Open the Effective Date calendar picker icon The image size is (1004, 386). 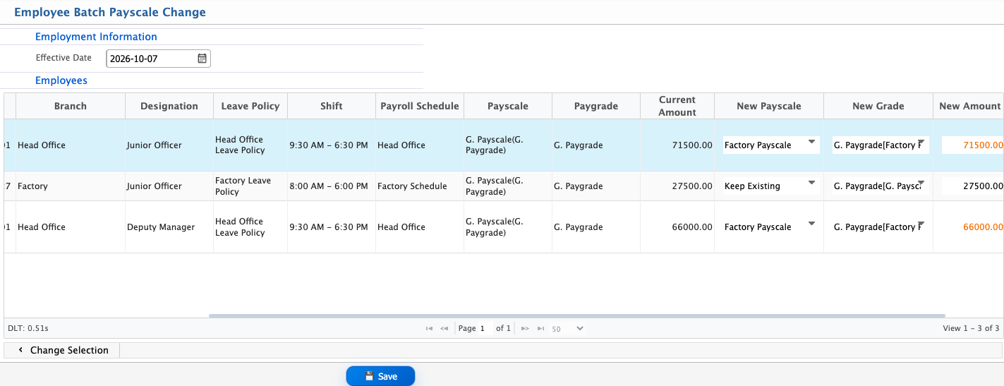[x=202, y=59]
